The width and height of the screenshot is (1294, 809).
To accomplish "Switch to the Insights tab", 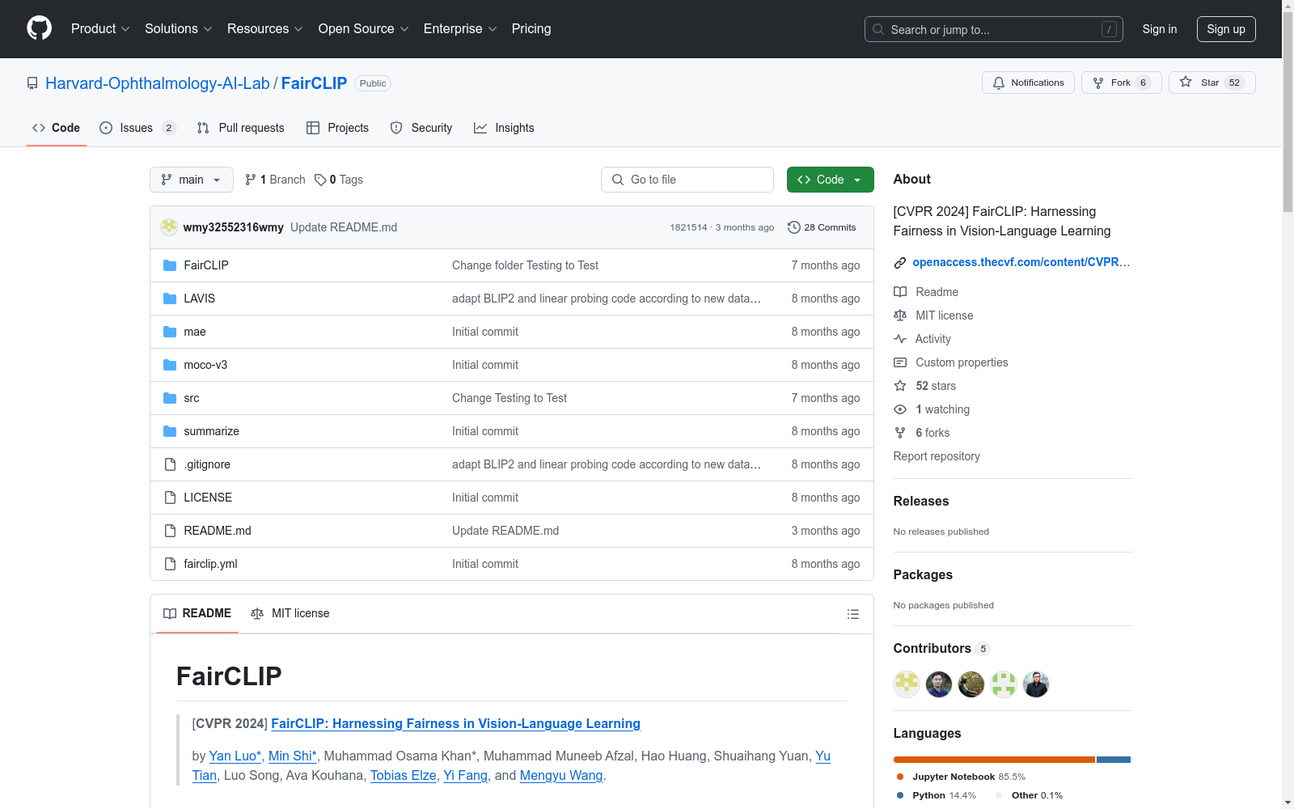I will pyautogui.click(x=504, y=128).
